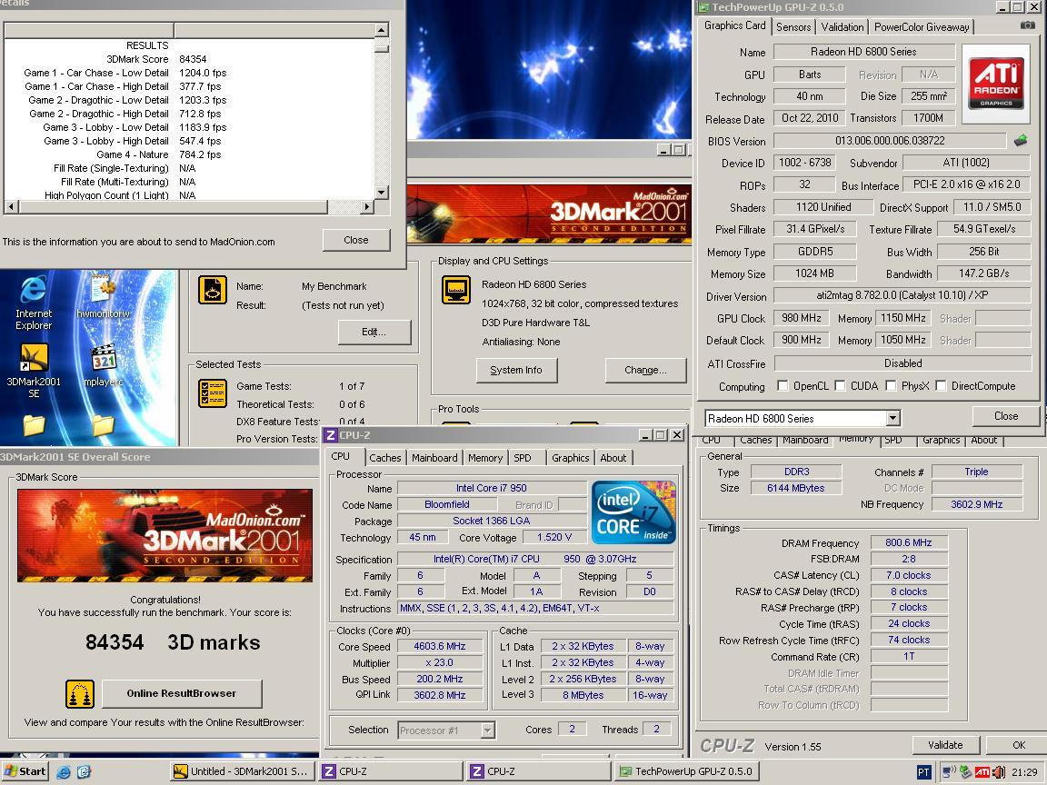Image resolution: width=1047 pixels, height=785 pixels.
Task: Select the 3DMark2001 taskbar button
Action: [243, 771]
